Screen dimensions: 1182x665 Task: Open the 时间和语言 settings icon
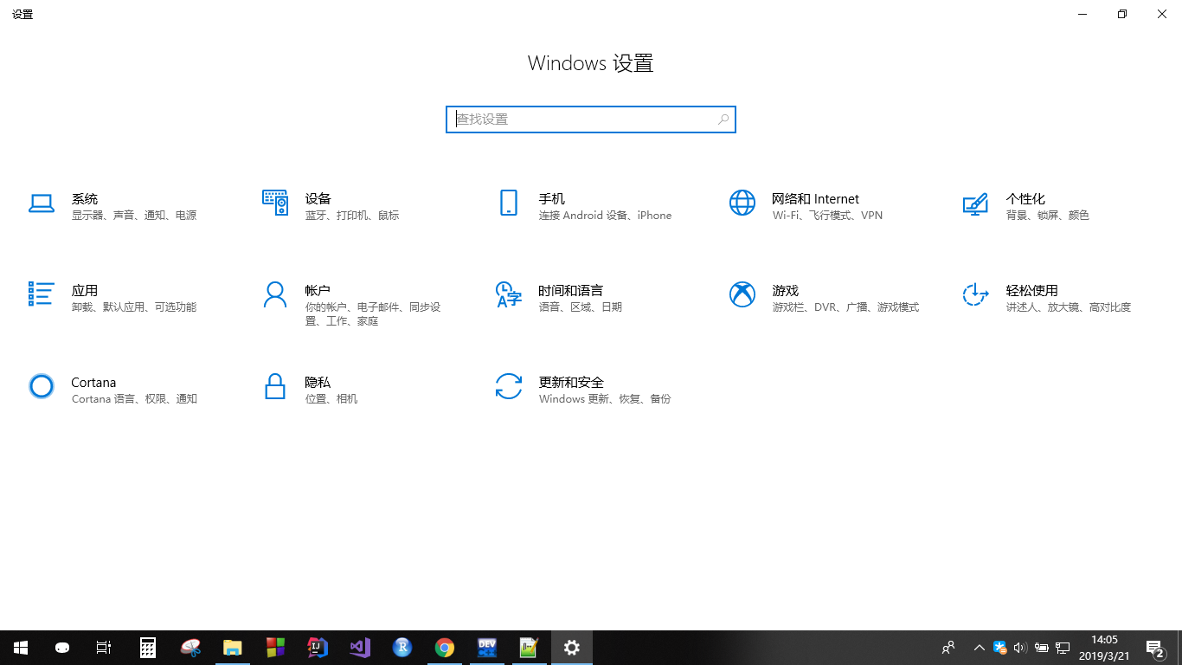tap(509, 294)
